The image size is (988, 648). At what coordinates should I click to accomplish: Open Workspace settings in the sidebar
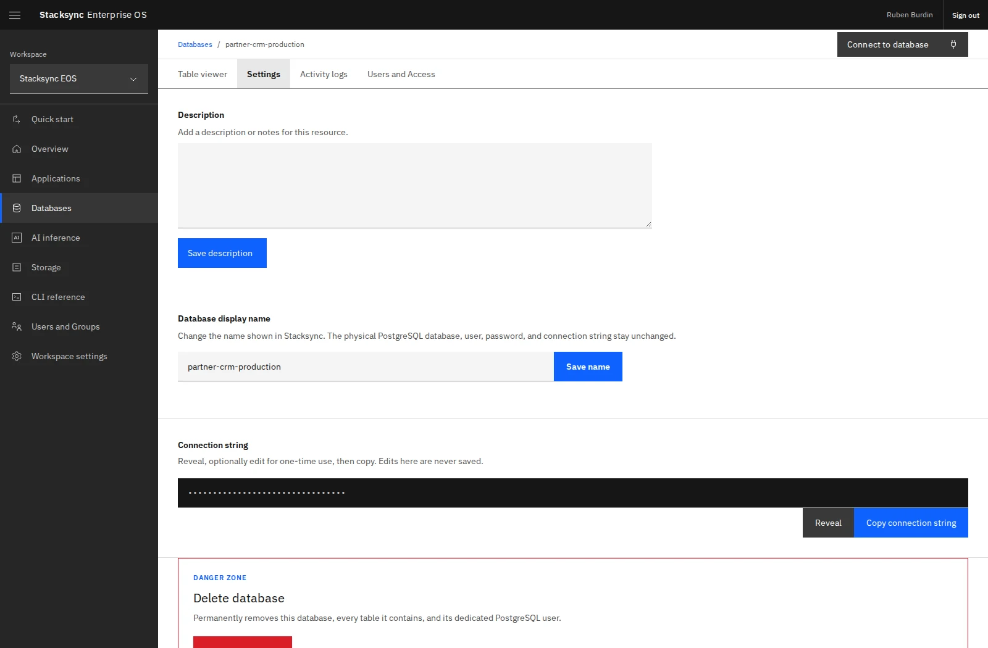tap(79, 356)
